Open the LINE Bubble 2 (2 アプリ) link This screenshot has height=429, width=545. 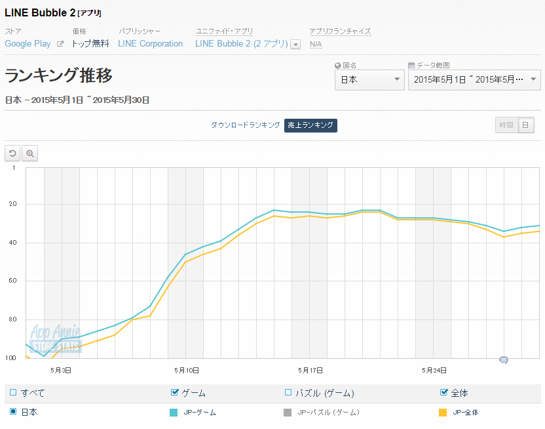pos(242,44)
